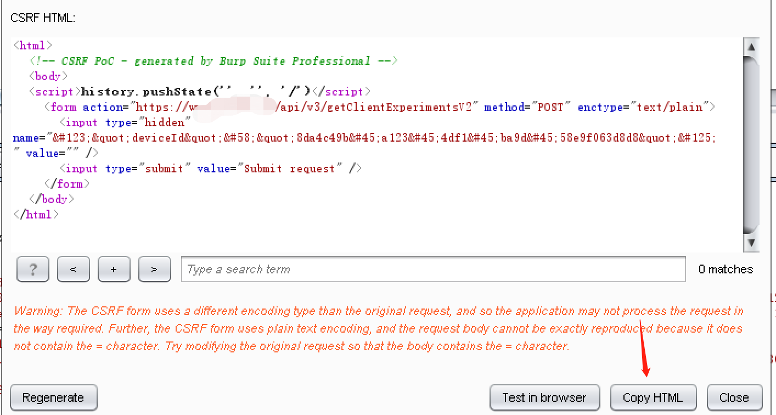Click the code area scroll up arrow
Screen dimensions: 776x415
coord(752,47)
